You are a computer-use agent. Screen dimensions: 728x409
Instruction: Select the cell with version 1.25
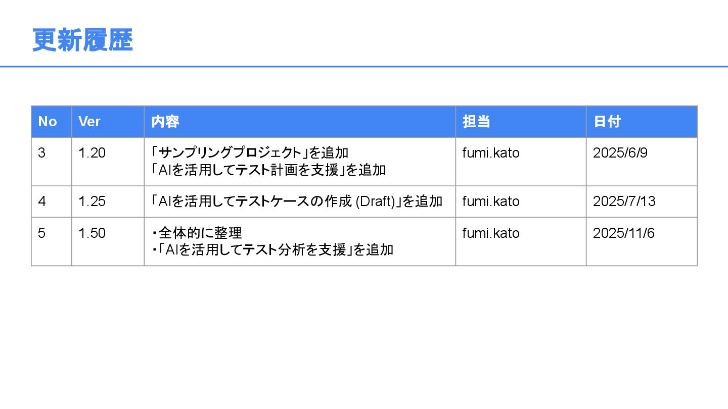tap(92, 201)
